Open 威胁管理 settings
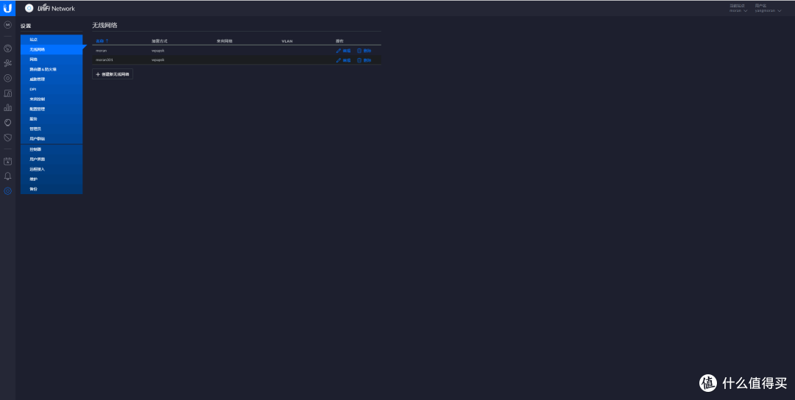Screen dimensions: 795x400 tap(52, 79)
